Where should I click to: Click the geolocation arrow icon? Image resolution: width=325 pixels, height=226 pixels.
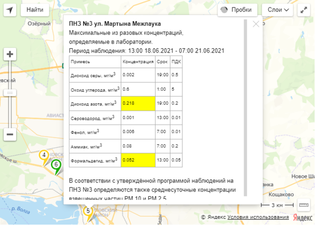coord(9,10)
